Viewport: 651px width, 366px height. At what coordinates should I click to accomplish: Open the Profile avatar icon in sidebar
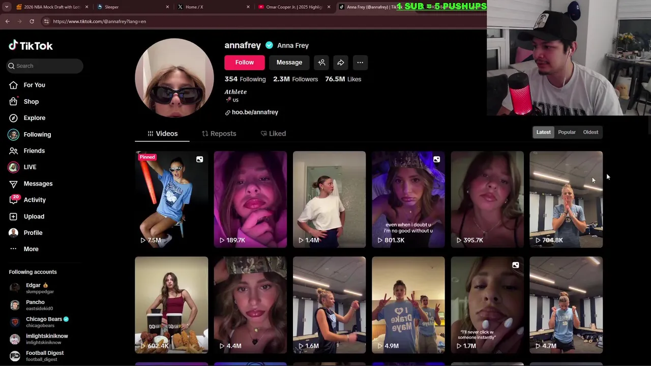click(x=14, y=233)
